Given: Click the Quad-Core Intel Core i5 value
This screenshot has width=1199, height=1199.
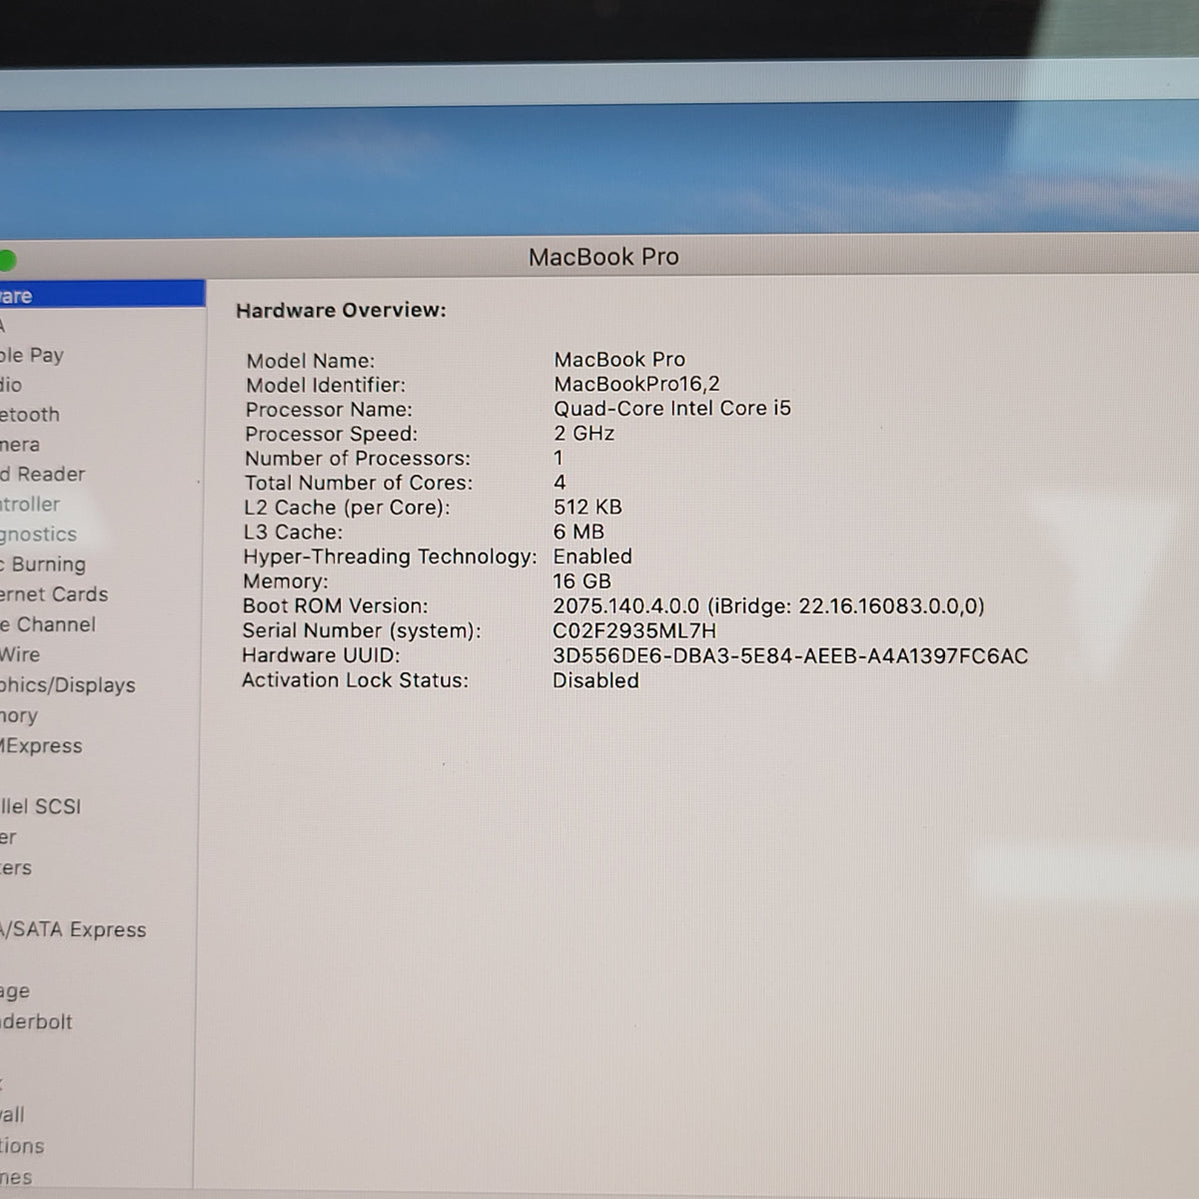Looking at the screenshot, I should [x=672, y=408].
